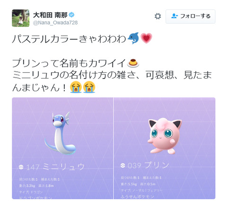The width and height of the screenshot is (227, 201).
Task: Click the pink heart emoji
Action: (146, 38)
